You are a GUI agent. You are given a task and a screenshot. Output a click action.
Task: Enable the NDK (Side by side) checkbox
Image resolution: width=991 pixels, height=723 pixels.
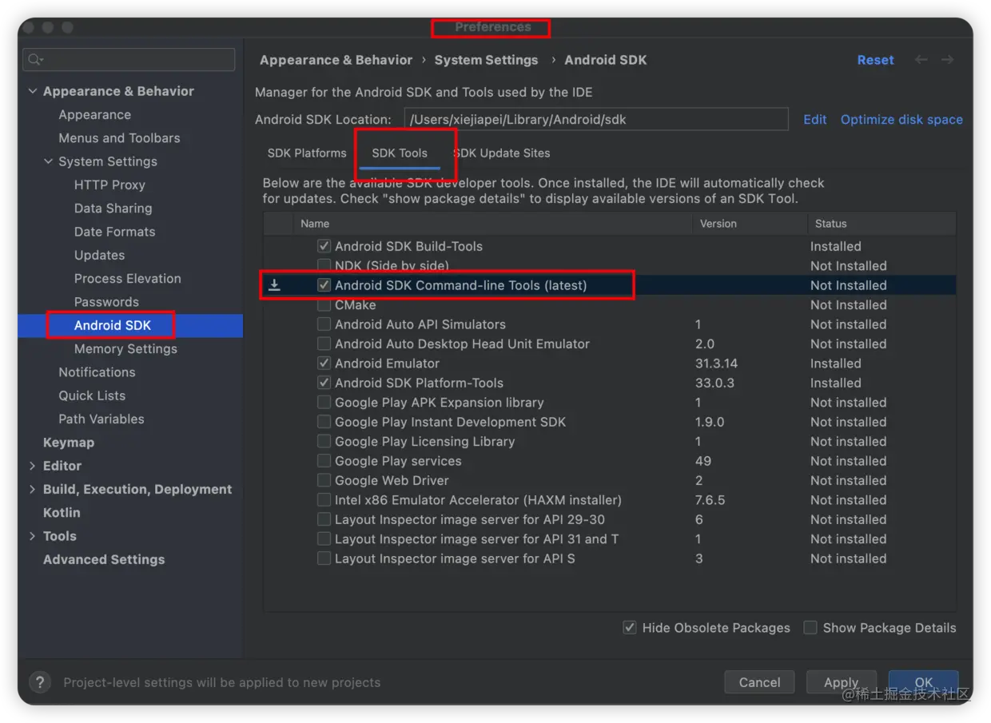(x=324, y=265)
